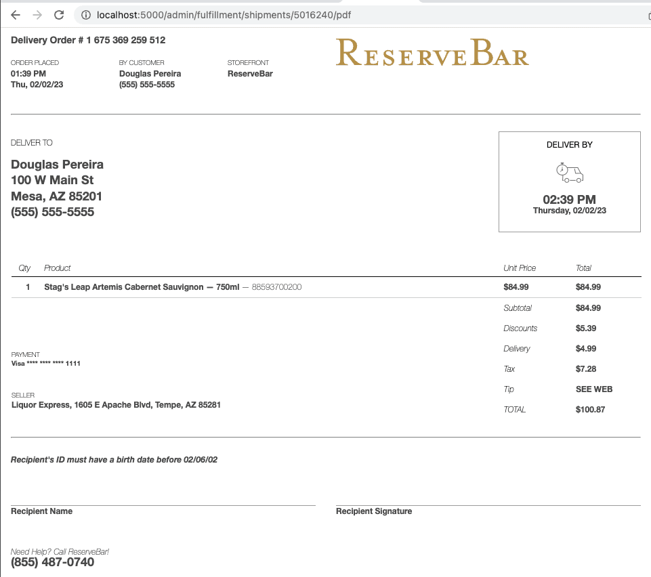Click the Tax label
The width and height of the screenshot is (651, 577).
(509, 369)
